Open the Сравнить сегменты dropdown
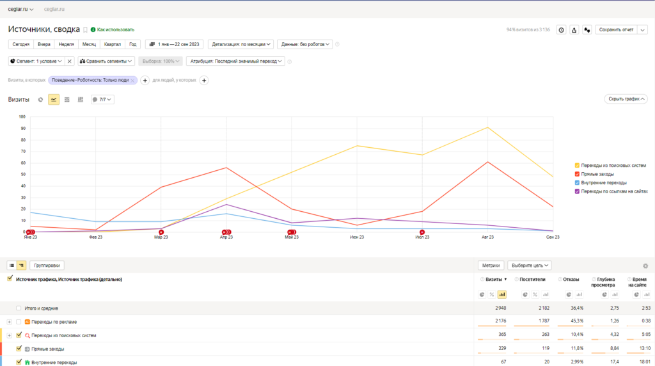Viewport: 655px width, 366px height. (x=106, y=61)
